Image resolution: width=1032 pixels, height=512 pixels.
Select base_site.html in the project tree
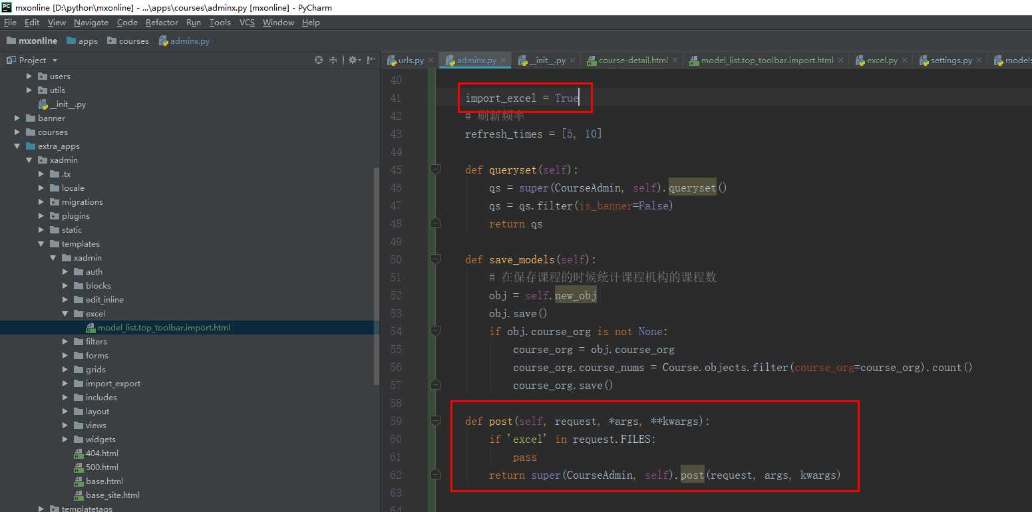pos(106,495)
